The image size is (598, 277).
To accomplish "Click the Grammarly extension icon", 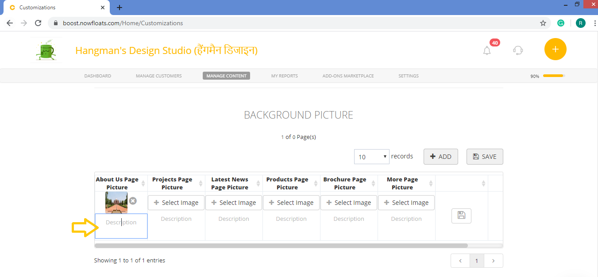I will click(x=561, y=23).
